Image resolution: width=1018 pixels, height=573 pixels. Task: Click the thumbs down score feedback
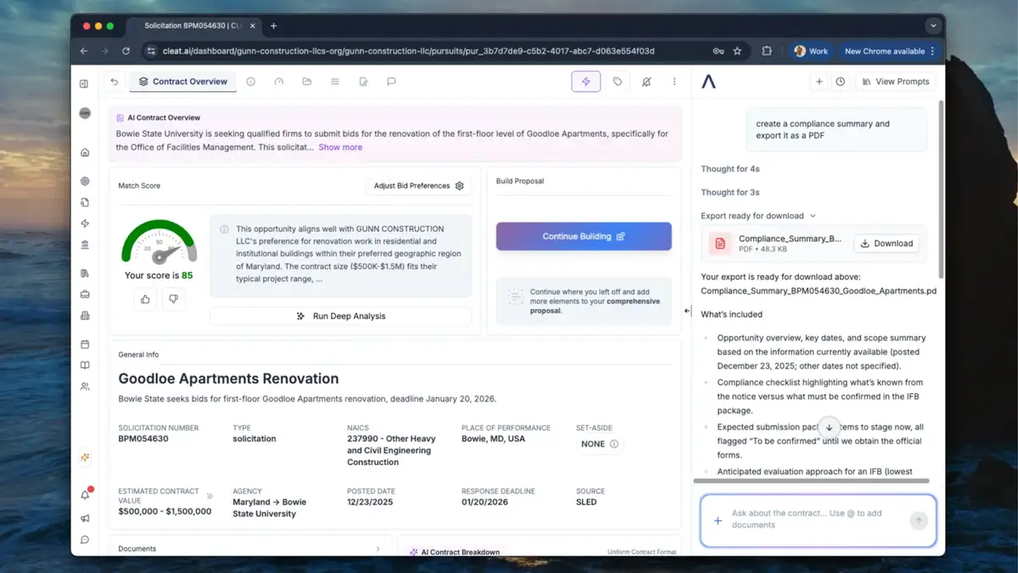click(173, 299)
